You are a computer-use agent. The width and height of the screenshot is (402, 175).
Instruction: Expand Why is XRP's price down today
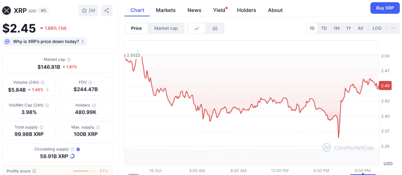[45, 42]
